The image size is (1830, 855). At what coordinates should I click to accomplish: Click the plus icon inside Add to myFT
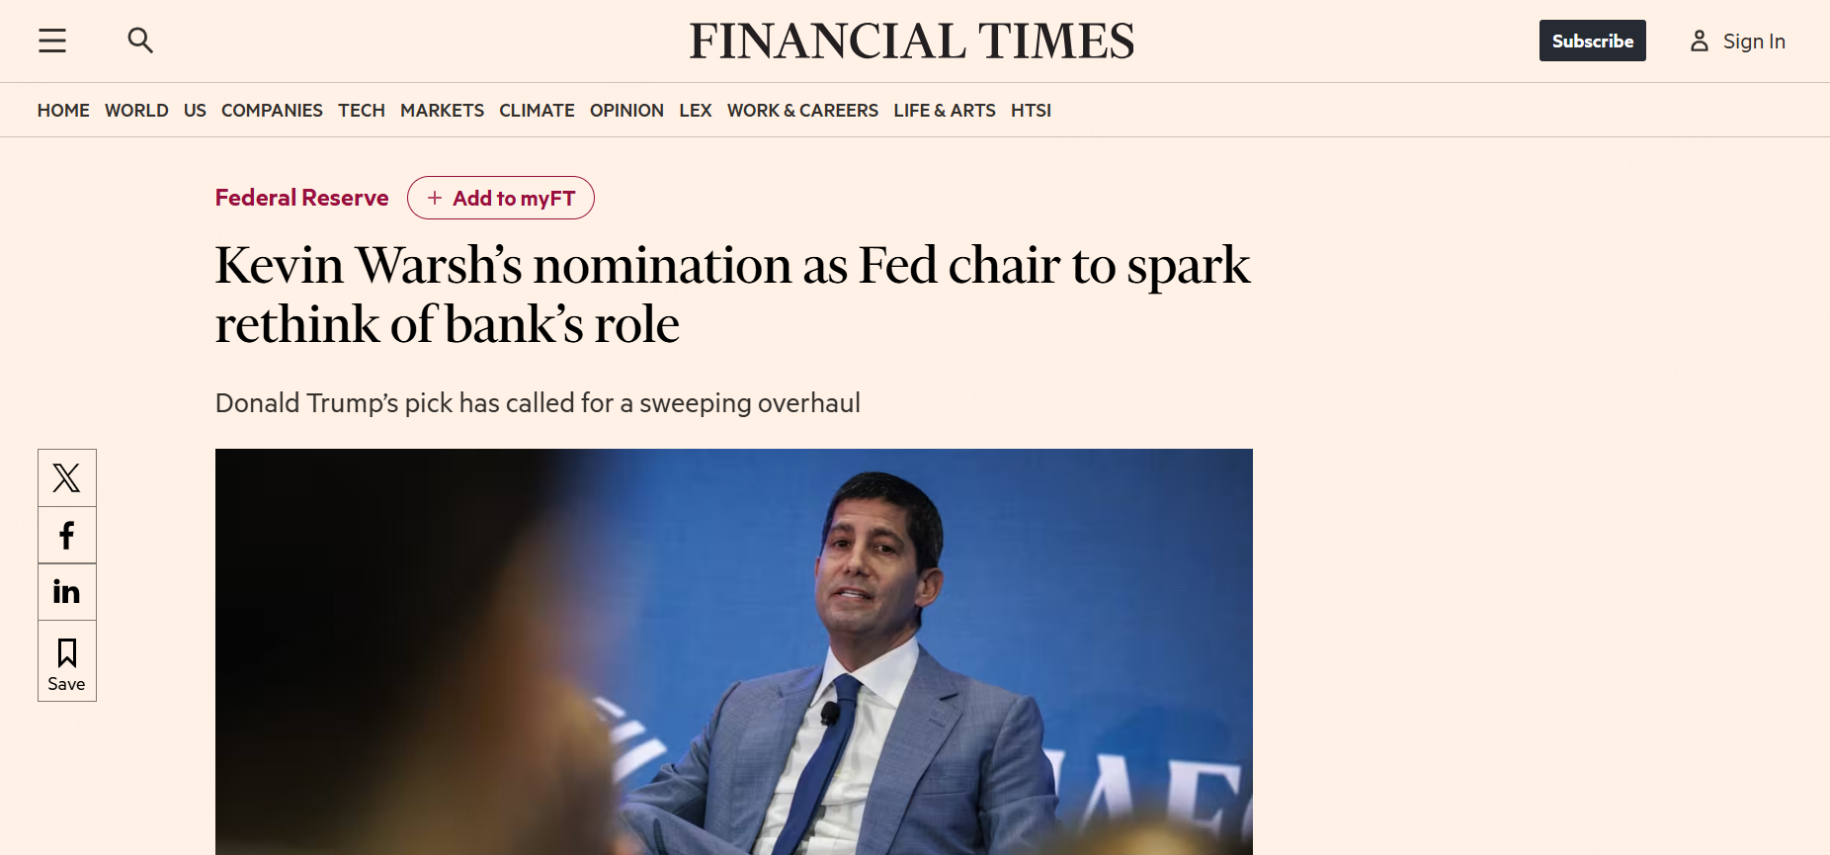[x=435, y=198]
